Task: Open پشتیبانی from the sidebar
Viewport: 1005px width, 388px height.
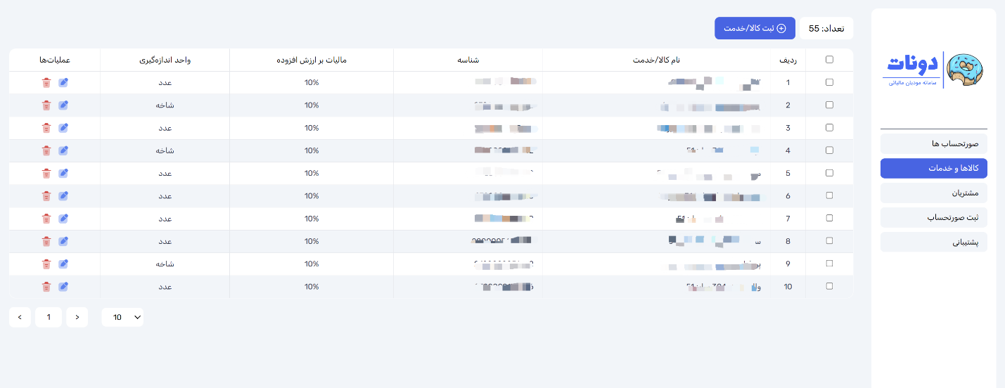Action: coord(933,242)
